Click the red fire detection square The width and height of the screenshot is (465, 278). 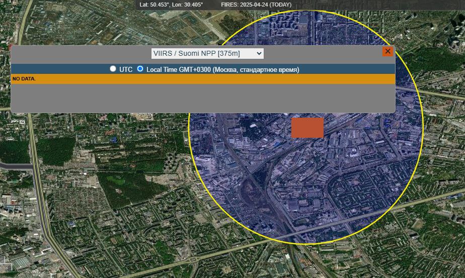307,128
